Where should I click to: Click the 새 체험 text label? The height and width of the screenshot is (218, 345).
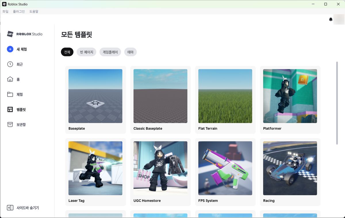22,49
